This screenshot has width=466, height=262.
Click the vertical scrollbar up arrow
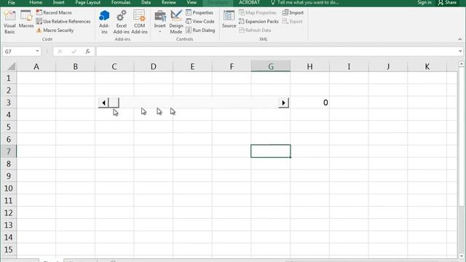461,64
